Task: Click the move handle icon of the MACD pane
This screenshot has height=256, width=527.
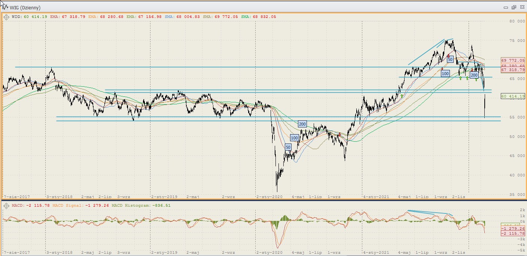Action: pos(6,205)
